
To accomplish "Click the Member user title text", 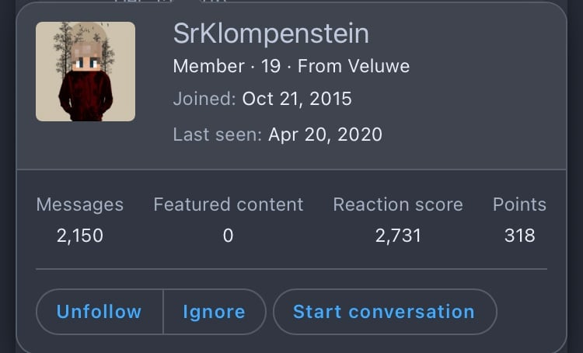I will click(209, 66).
